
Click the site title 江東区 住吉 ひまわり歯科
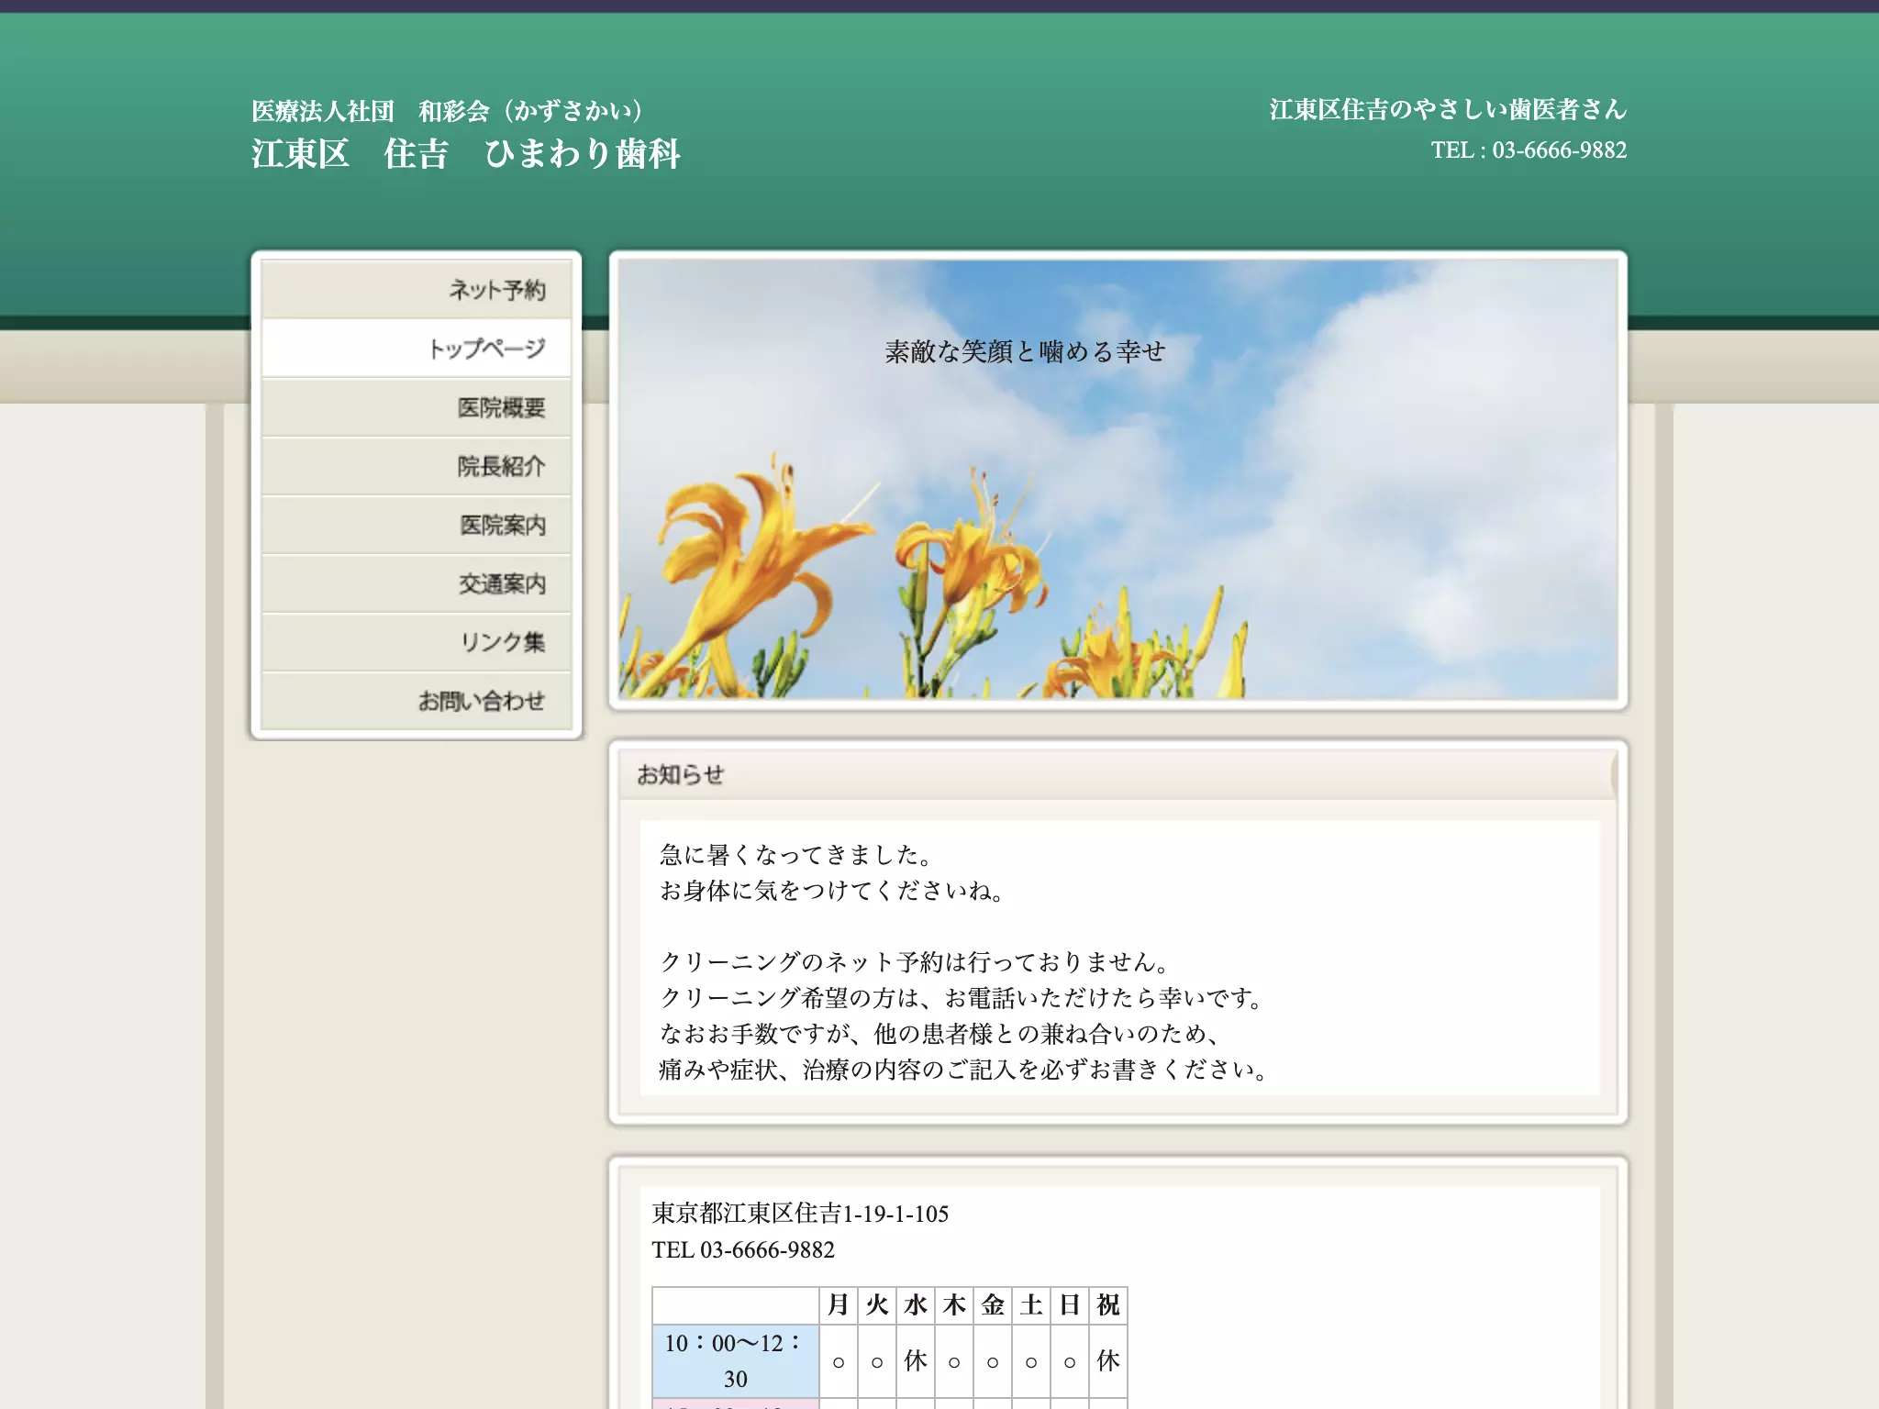pyautogui.click(x=466, y=153)
